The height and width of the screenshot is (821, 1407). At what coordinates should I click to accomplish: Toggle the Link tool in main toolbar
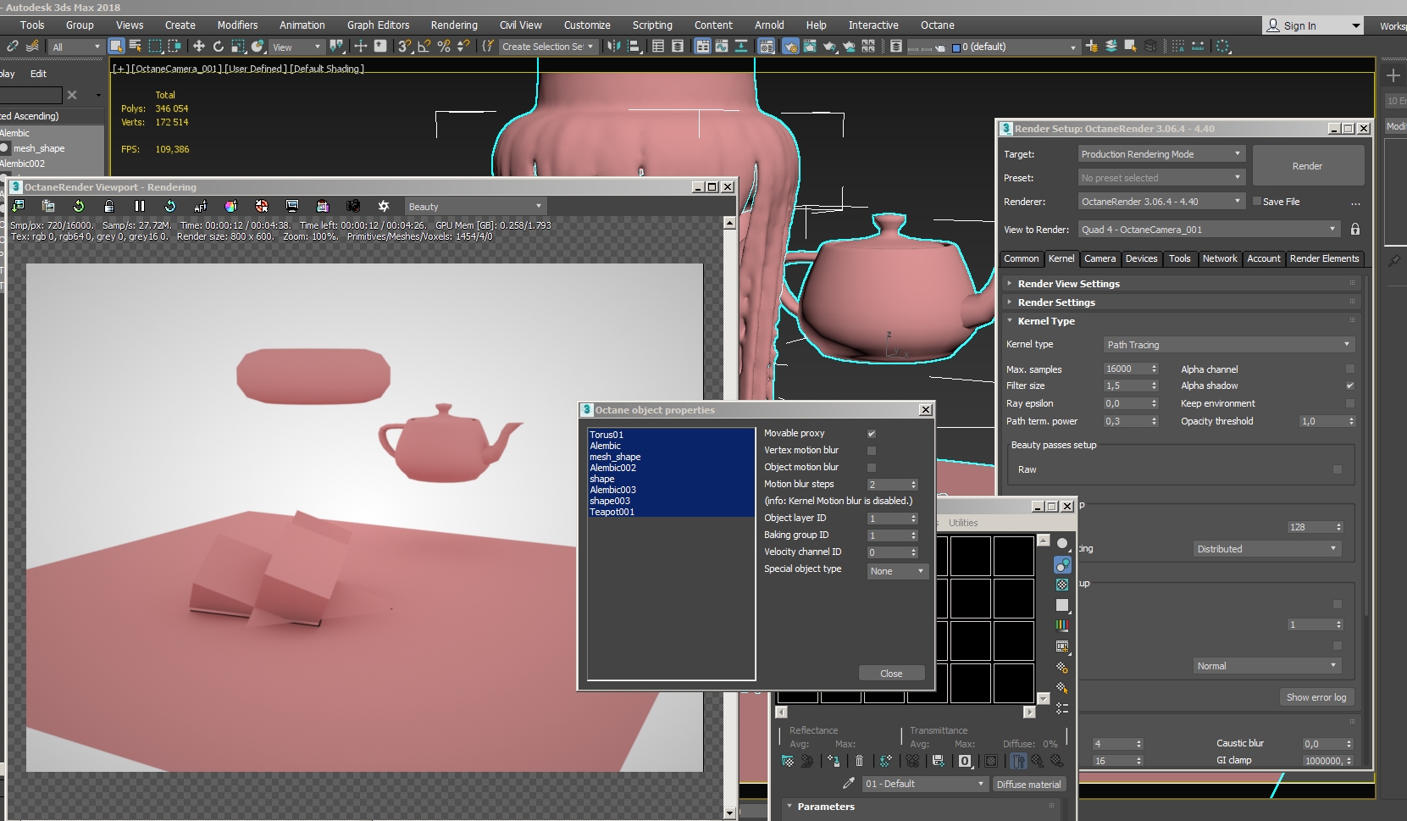point(13,47)
